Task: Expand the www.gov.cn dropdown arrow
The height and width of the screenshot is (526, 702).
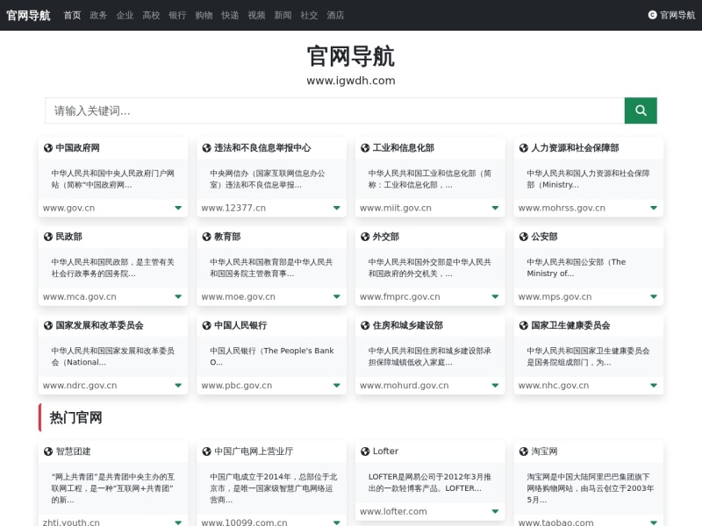Action: [178, 208]
